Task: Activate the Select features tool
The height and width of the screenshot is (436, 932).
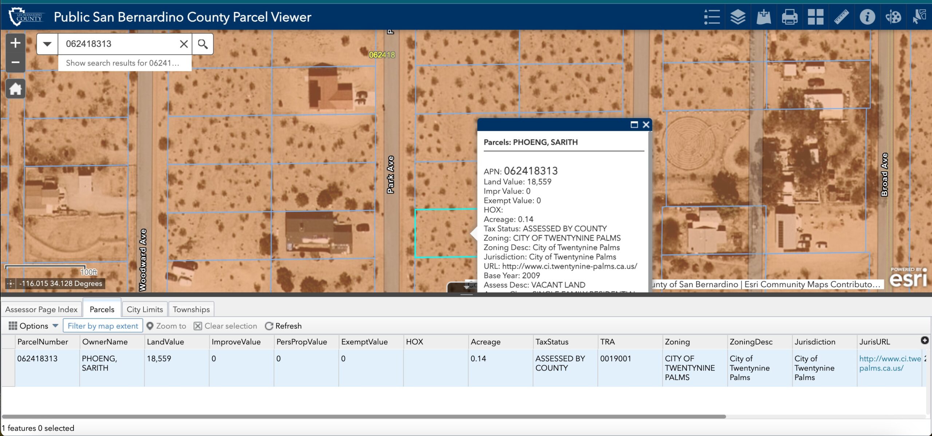Action: coord(919,16)
